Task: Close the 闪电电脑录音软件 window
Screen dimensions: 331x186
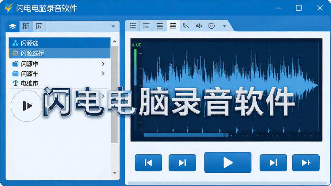Action: 320,8
